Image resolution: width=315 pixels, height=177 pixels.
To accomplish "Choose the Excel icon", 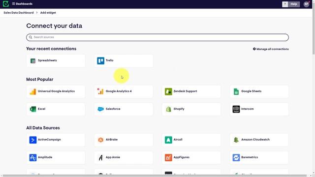I will pos(33,109).
